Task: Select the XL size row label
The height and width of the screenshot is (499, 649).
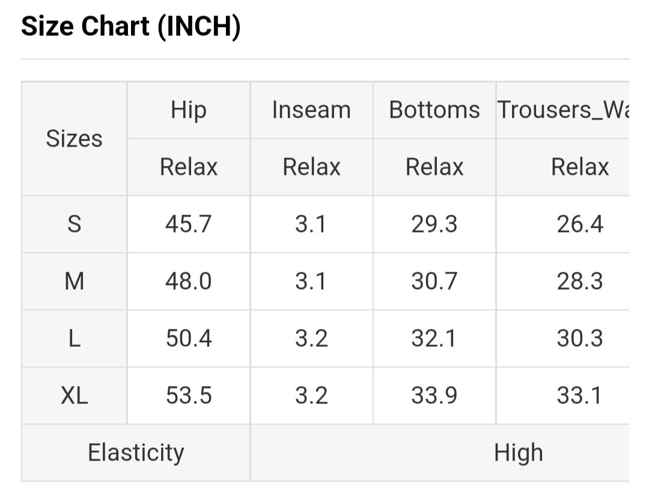Action: (x=74, y=396)
